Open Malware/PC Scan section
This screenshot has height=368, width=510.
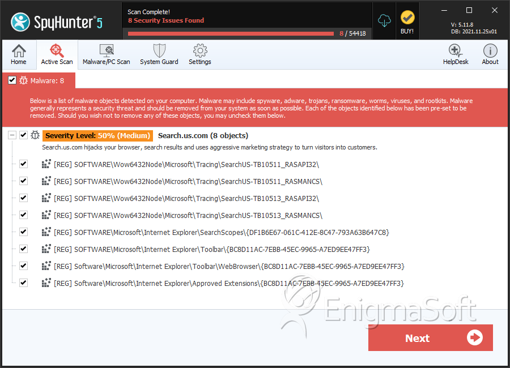[x=106, y=54]
